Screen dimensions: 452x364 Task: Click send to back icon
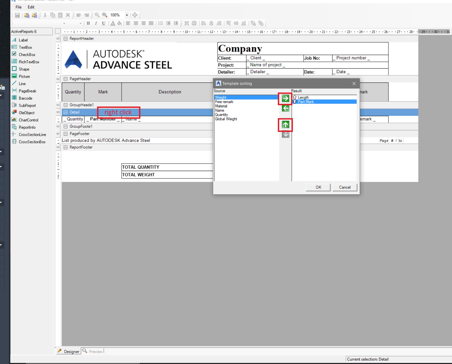click(x=261, y=23)
